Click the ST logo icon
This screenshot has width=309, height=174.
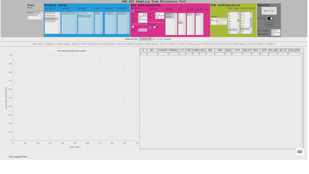[300, 152]
